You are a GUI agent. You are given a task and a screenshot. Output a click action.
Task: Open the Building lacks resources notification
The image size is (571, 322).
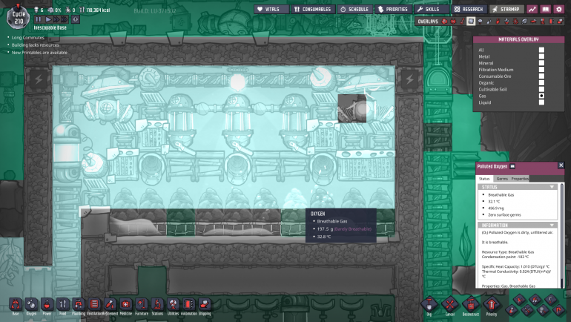point(36,45)
